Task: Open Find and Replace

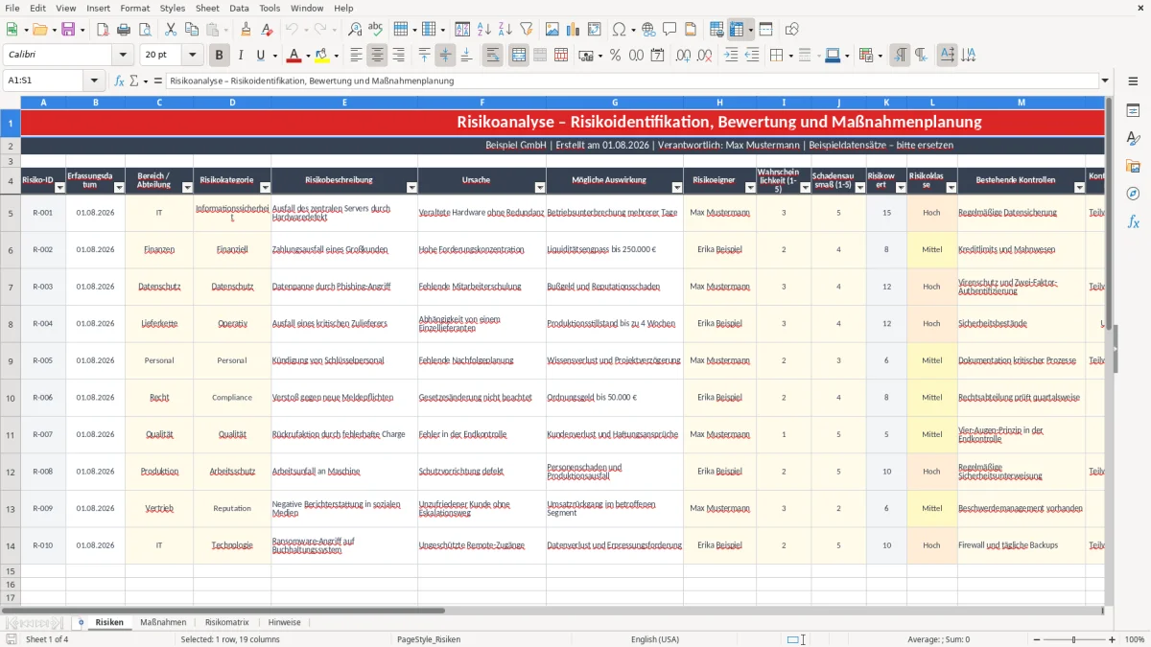Action: (355, 30)
